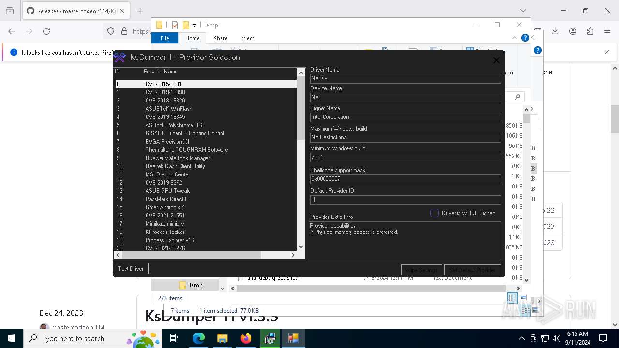
Task: Open the Firefox account icon
Action: pos(573,31)
